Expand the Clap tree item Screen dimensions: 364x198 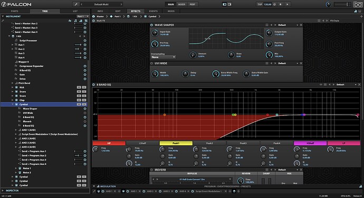[x=13, y=100]
